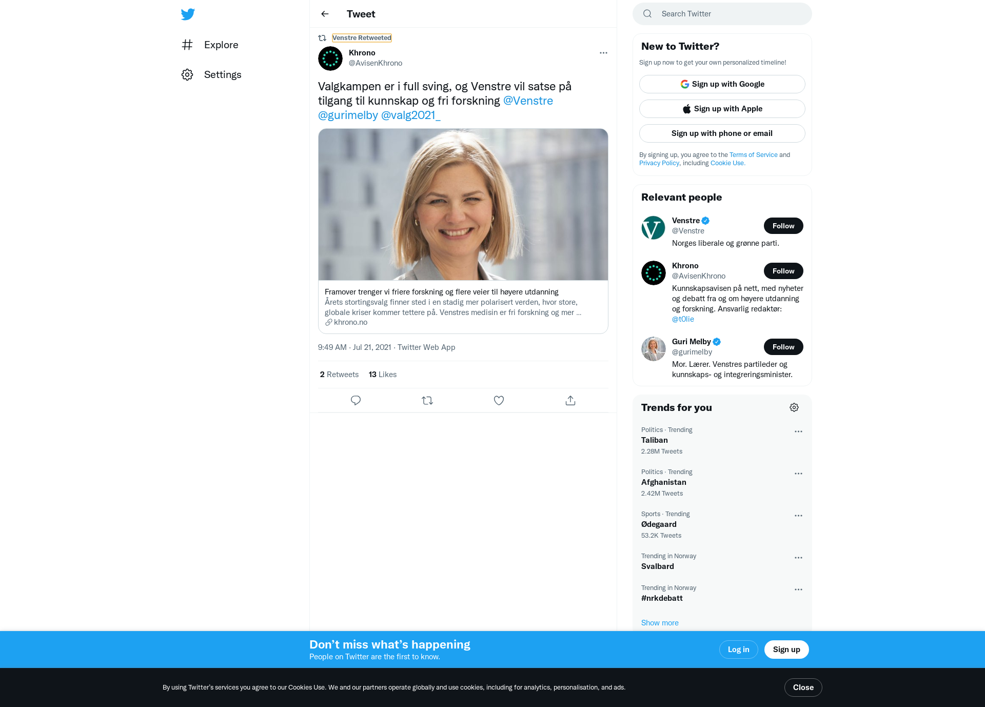Open Trends settings gear icon

tap(794, 407)
